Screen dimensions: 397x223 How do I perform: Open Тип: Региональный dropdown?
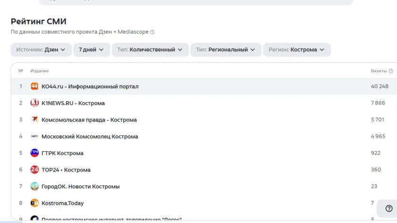point(226,50)
